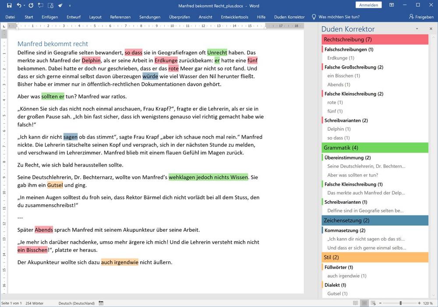Click the Freigeben share button
The height and width of the screenshot is (307, 438).
421,17
